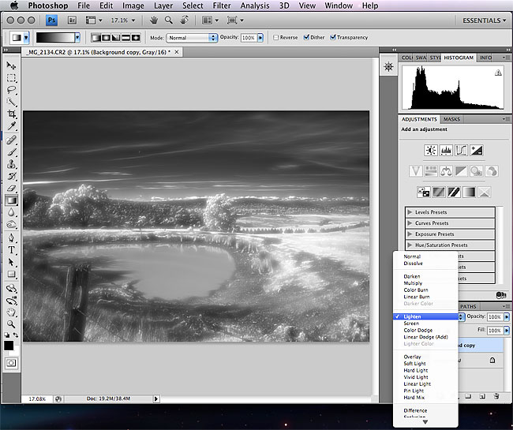Choose Multiply from blend mode list
This screenshot has width=513, height=430.
(412, 283)
